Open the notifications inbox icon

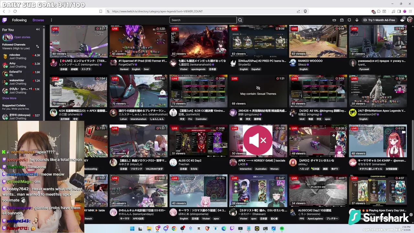tap(342, 20)
